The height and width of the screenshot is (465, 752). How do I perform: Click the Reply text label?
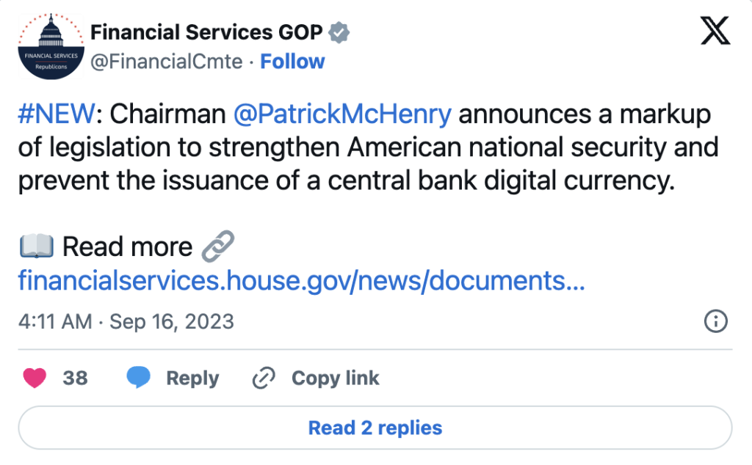(x=192, y=378)
